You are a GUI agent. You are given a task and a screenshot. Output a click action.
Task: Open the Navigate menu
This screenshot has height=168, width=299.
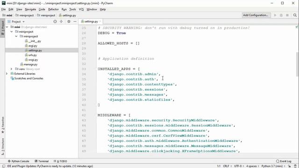tap(30, 9)
